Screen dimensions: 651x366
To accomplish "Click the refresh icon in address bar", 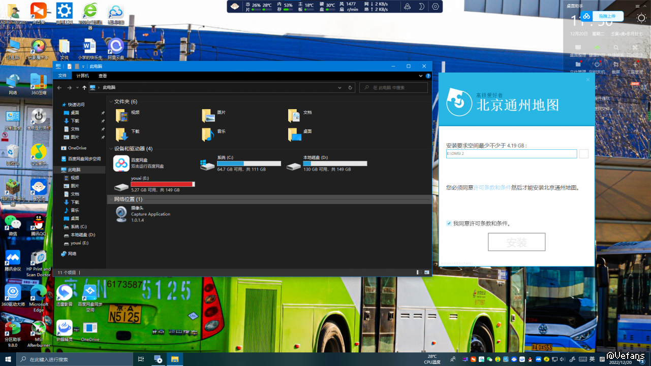I will point(350,88).
